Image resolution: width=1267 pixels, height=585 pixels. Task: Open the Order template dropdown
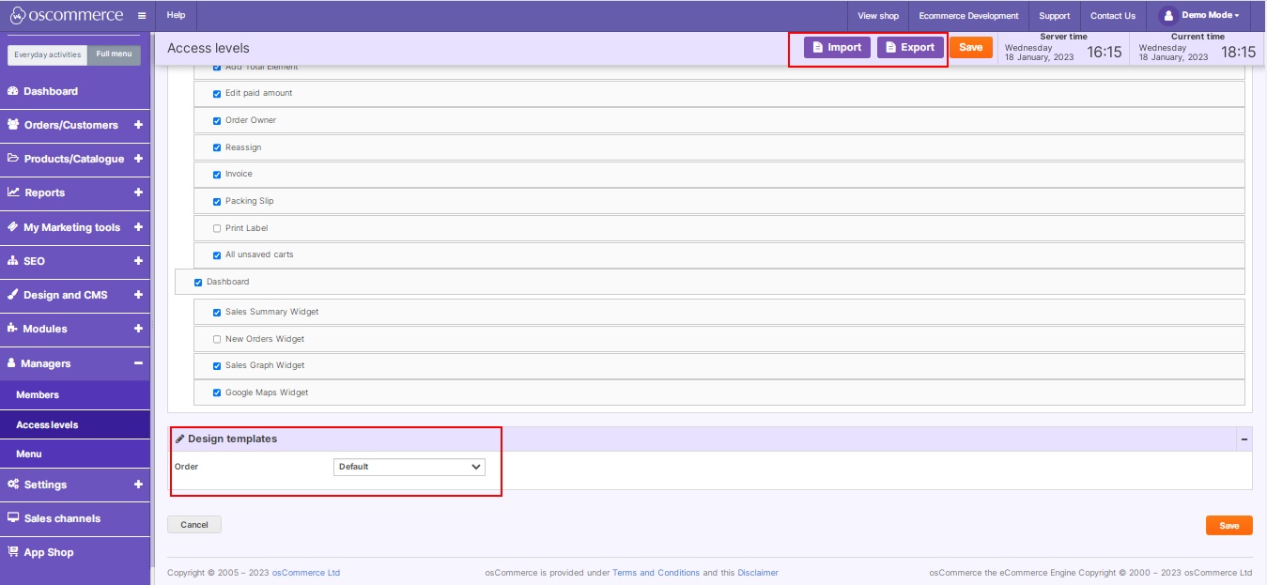409,467
